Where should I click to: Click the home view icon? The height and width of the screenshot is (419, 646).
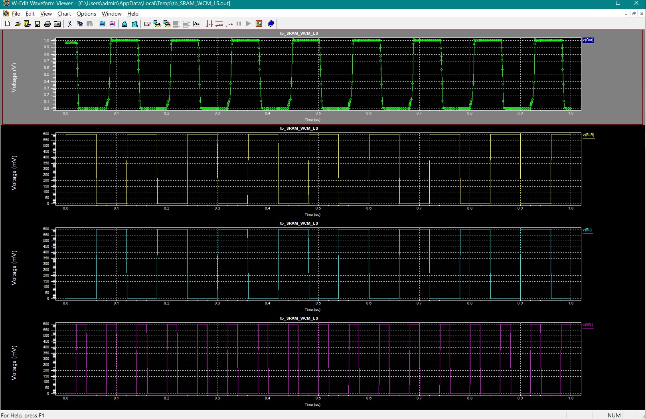124,24
